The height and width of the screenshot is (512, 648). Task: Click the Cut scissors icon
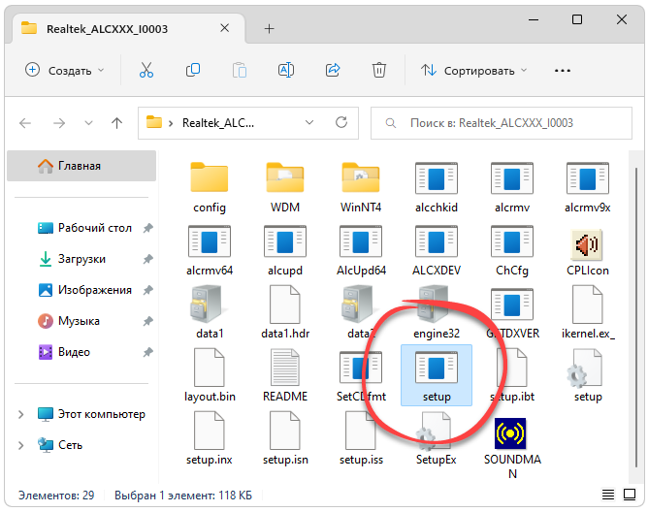pos(146,70)
